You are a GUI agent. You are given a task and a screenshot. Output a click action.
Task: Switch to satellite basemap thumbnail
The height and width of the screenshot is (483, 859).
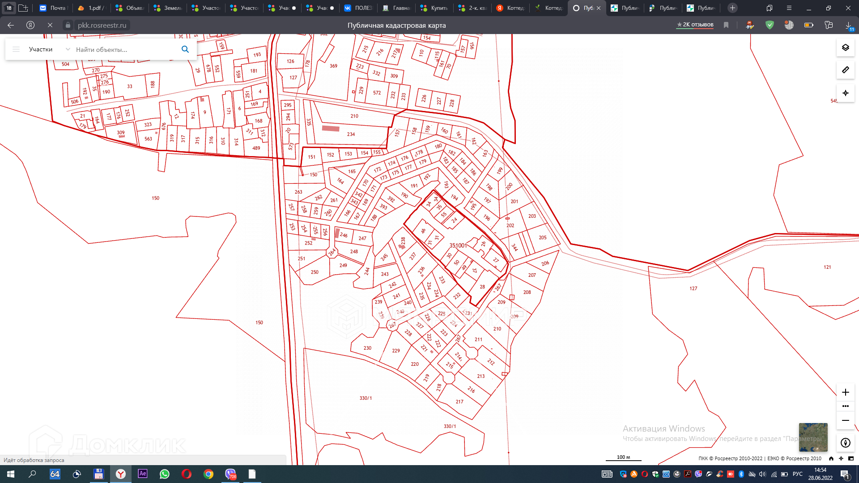point(813,437)
